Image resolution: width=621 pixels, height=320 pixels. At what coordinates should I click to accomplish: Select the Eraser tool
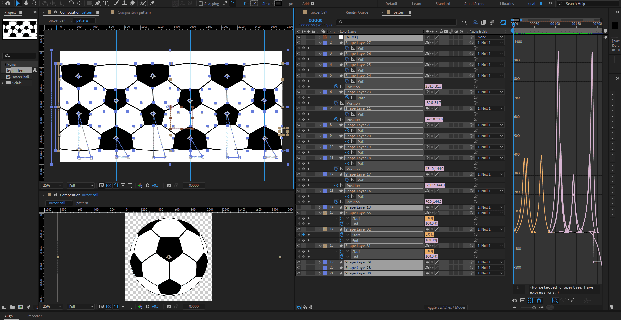[x=132, y=3]
